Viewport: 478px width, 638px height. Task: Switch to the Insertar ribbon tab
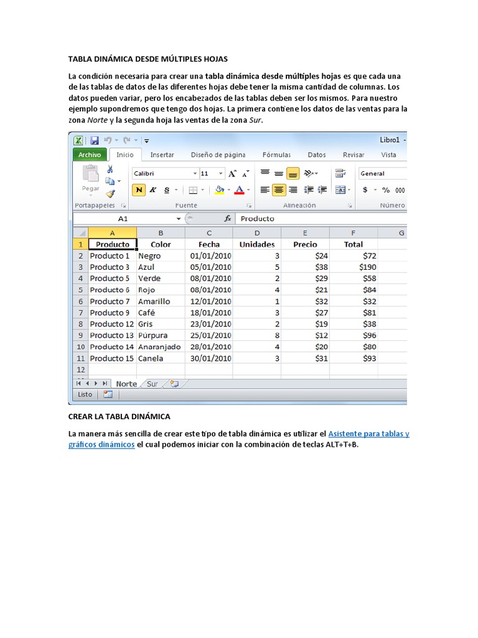tap(162, 155)
